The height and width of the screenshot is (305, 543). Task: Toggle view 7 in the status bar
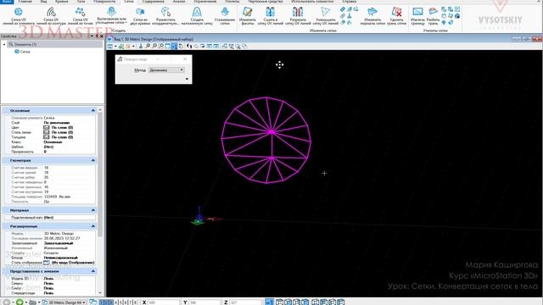click(x=131, y=302)
